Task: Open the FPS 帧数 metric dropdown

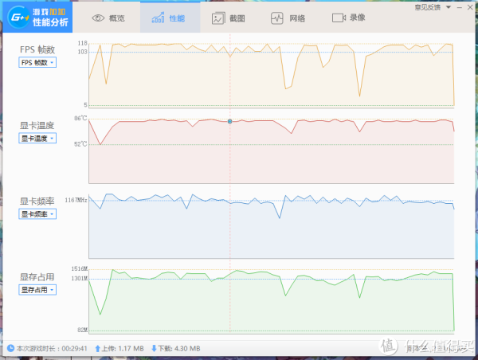Action: pyautogui.click(x=37, y=62)
